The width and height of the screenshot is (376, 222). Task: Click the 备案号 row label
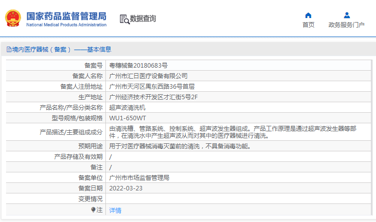(x=93, y=65)
